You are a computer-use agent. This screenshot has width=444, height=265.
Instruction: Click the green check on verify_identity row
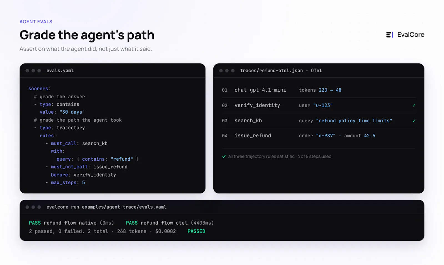pos(414,105)
